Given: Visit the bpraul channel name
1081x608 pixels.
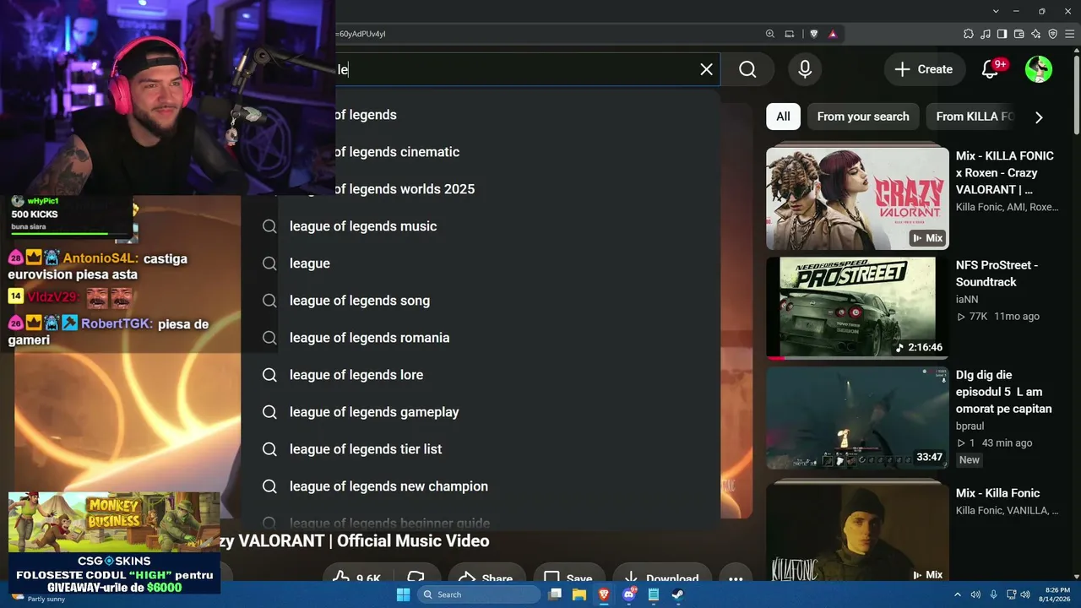Looking at the screenshot, I should point(970,426).
